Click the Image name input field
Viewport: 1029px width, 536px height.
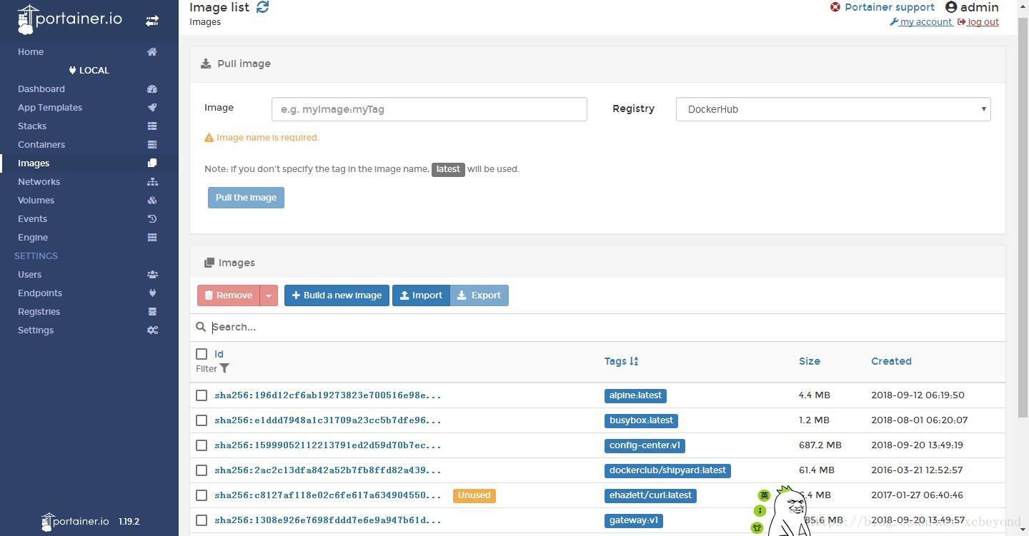[429, 109]
